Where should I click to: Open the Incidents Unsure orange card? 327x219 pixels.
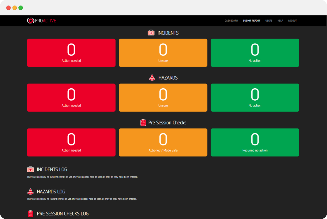[x=163, y=53]
